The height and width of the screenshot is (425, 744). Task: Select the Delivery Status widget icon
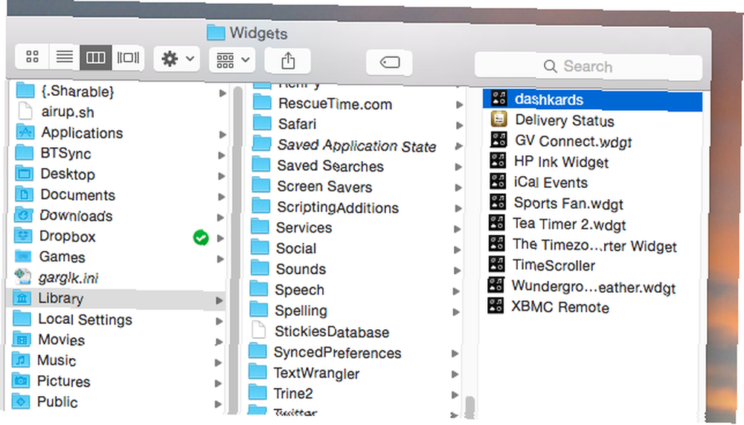(x=498, y=119)
